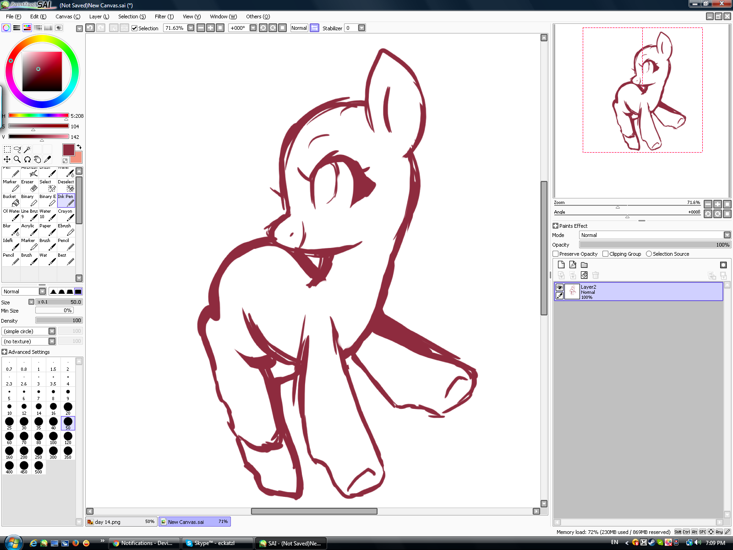
Task: Open the Canvas menu
Action: click(x=68, y=16)
